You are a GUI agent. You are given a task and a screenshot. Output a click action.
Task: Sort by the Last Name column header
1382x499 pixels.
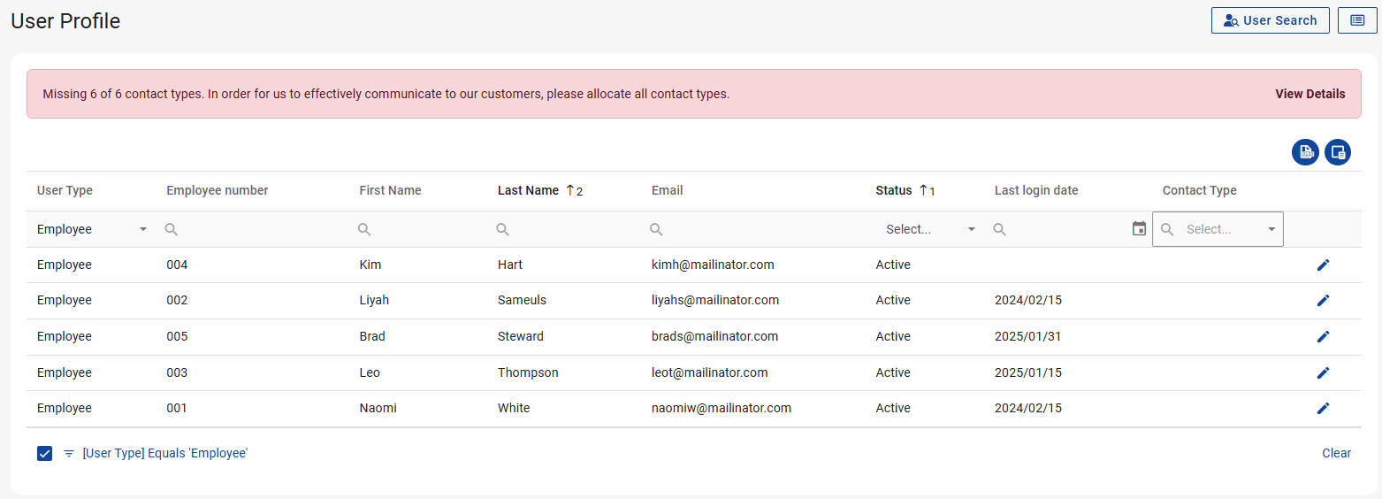click(528, 190)
